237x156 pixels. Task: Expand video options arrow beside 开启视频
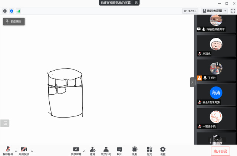pos(32,151)
